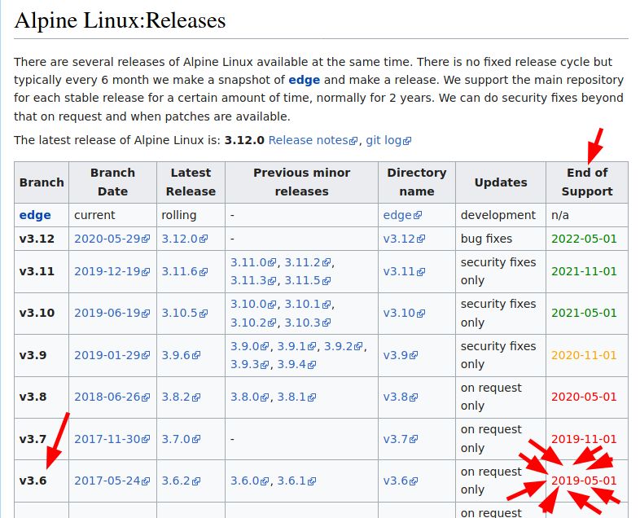Open the 3.7.0 latest release link
Screen dimensions: 640x518
(x=181, y=439)
